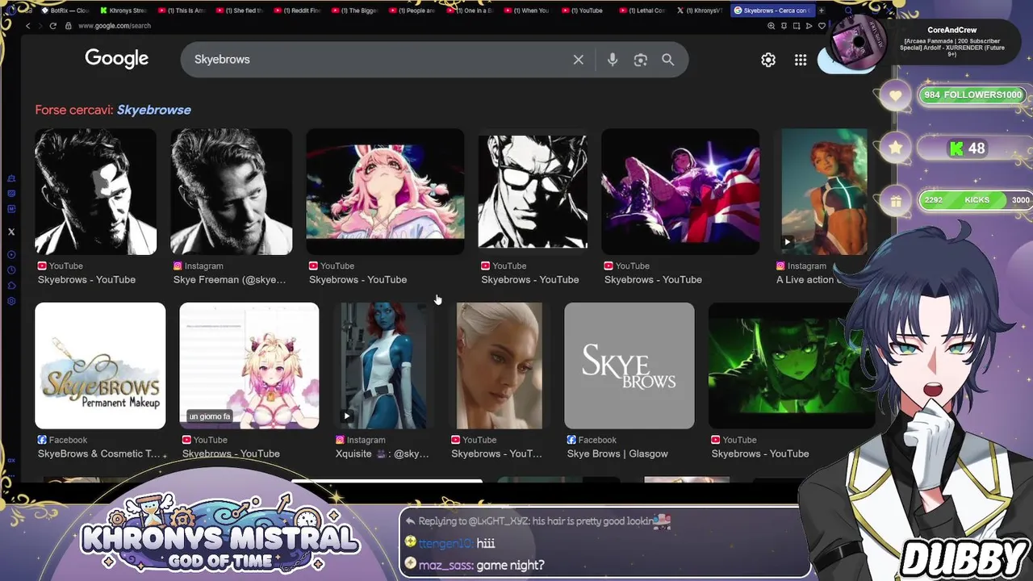1033x581 pixels.
Task: Open the history clock in the sidebar
Action: point(11,270)
